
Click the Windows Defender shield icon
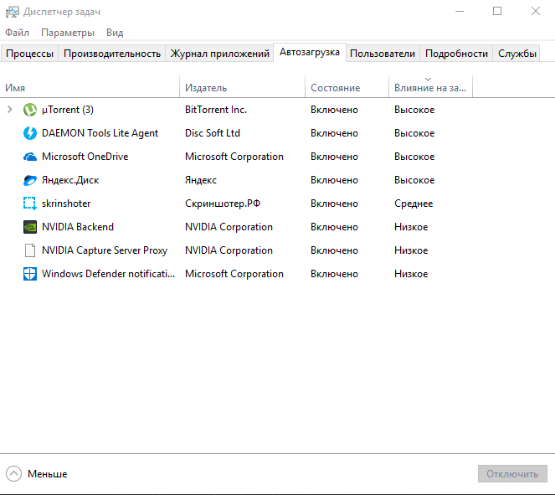[30, 274]
